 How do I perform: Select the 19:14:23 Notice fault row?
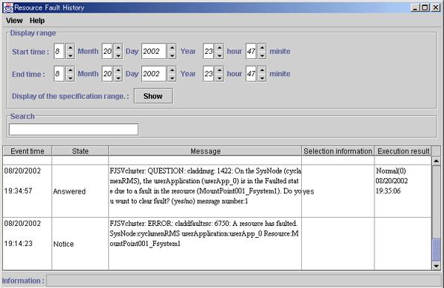217,244
